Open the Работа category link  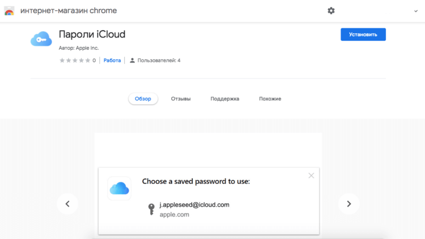point(112,61)
